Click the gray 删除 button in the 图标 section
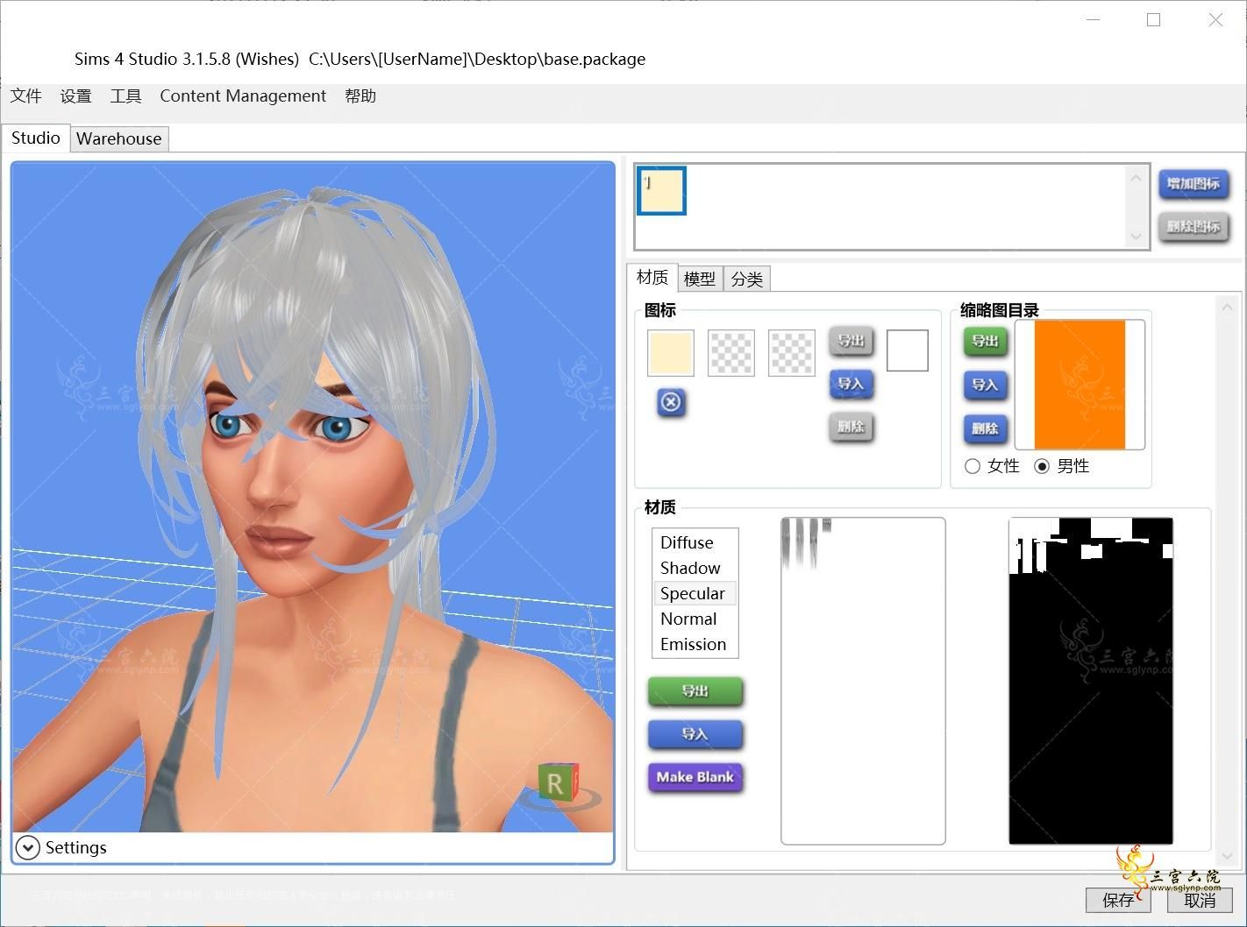1247x927 pixels. click(852, 427)
